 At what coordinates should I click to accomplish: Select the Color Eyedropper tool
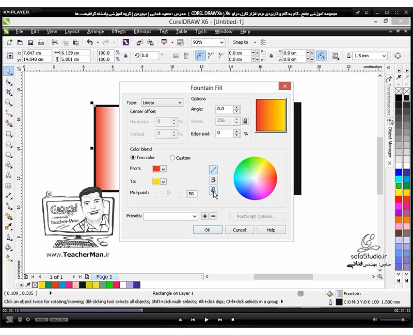pyautogui.click(x=9, y=227)
